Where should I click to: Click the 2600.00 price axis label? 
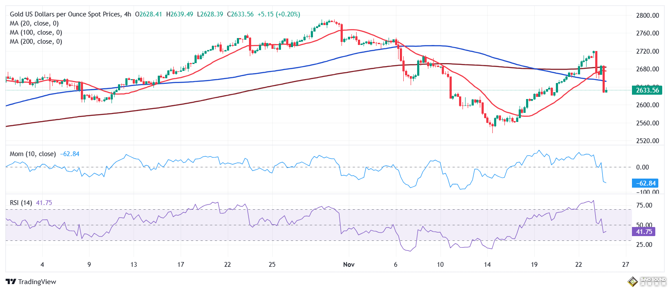tap(648, 105)
